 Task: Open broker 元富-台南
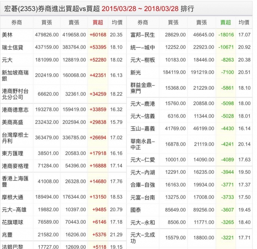142,197
